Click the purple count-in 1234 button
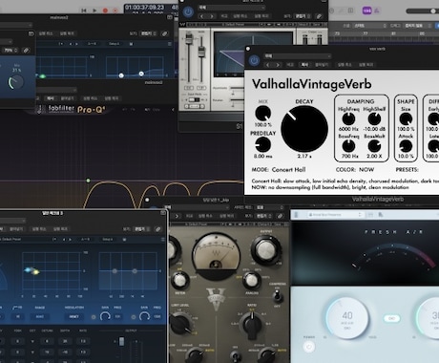This screenshot has width=439, height=363. click(366, 11)
